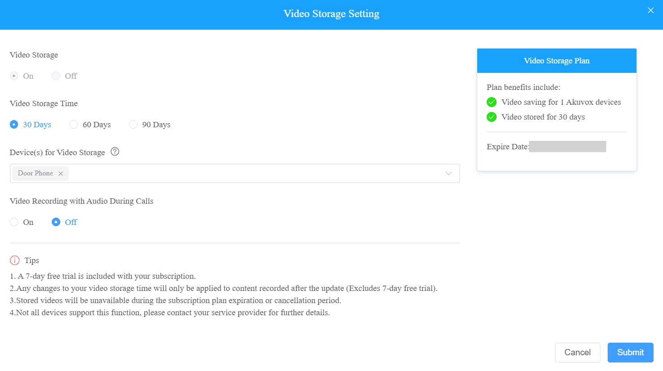663x371 pixels.
Task: Open help for Device(s) for Video Storage
Action: click(115, 152)
